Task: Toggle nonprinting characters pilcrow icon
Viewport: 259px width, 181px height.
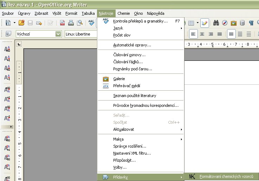Action: tap(251, 23)
